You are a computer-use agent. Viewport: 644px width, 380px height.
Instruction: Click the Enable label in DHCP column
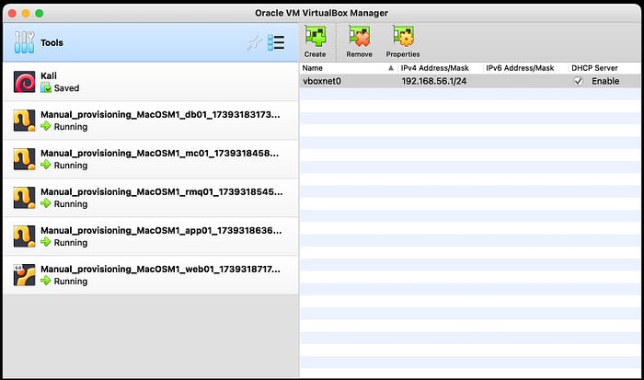coord(605,81)
